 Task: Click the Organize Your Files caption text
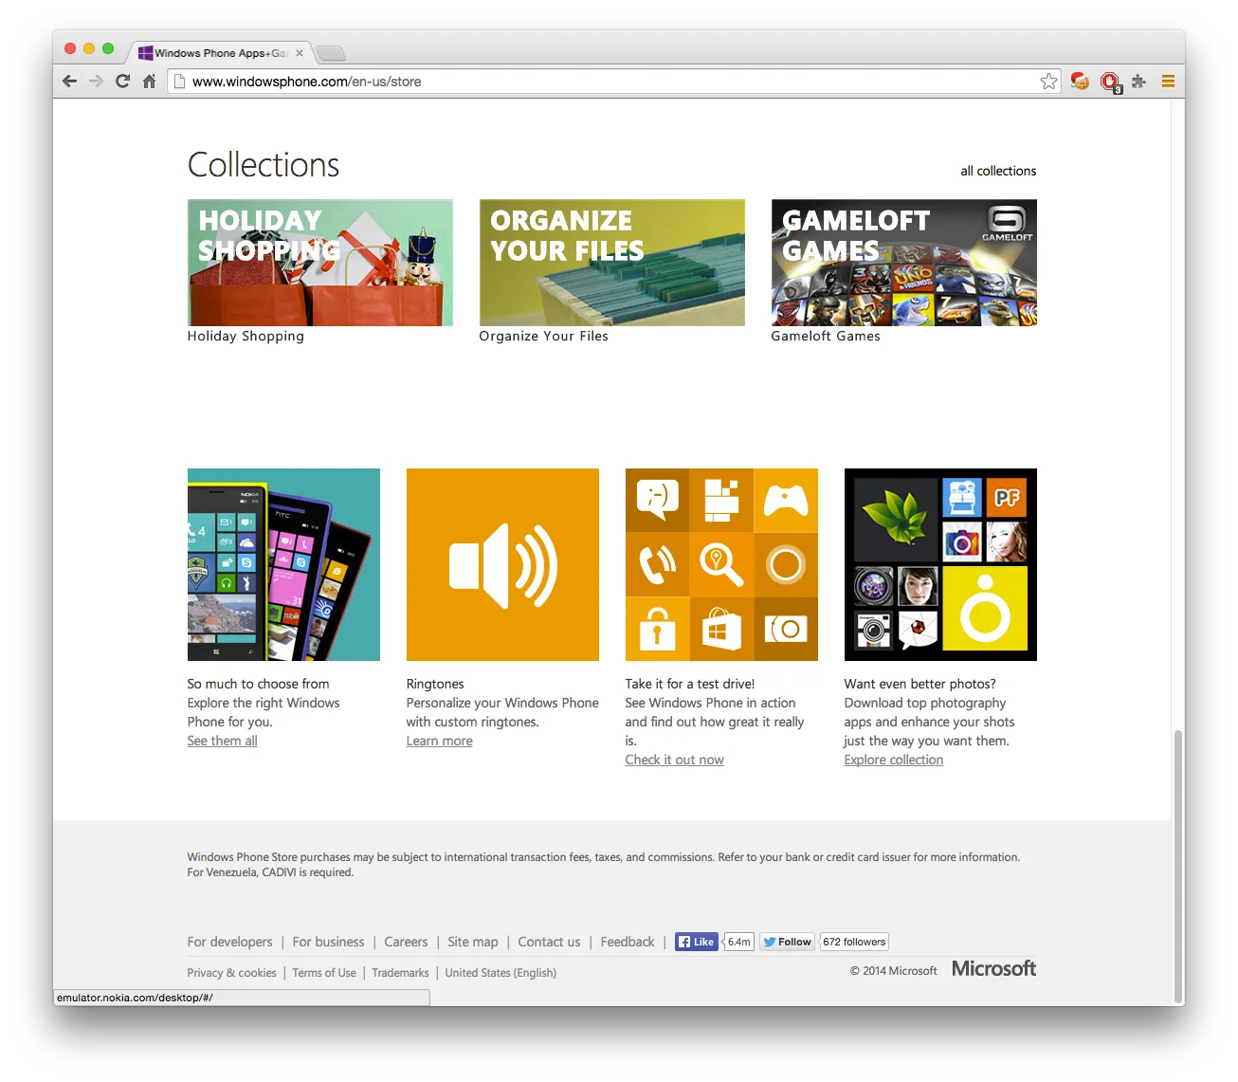544,336
